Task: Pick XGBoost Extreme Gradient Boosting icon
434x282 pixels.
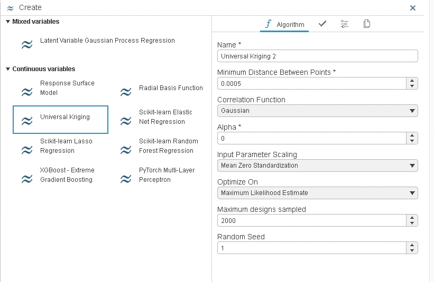Action: coord(26,180)
